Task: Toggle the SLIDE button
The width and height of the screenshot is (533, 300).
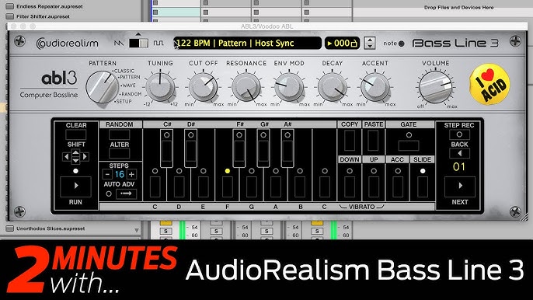Action: [x=423, y=187]
